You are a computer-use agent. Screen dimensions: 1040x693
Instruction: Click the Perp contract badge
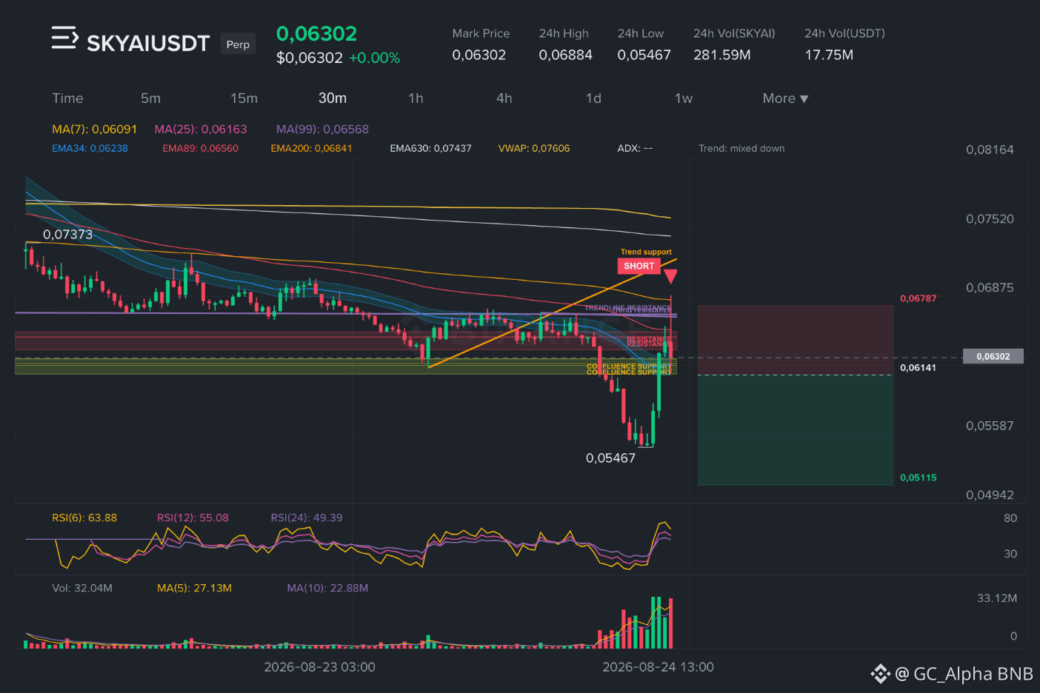[x=238, y=44]
